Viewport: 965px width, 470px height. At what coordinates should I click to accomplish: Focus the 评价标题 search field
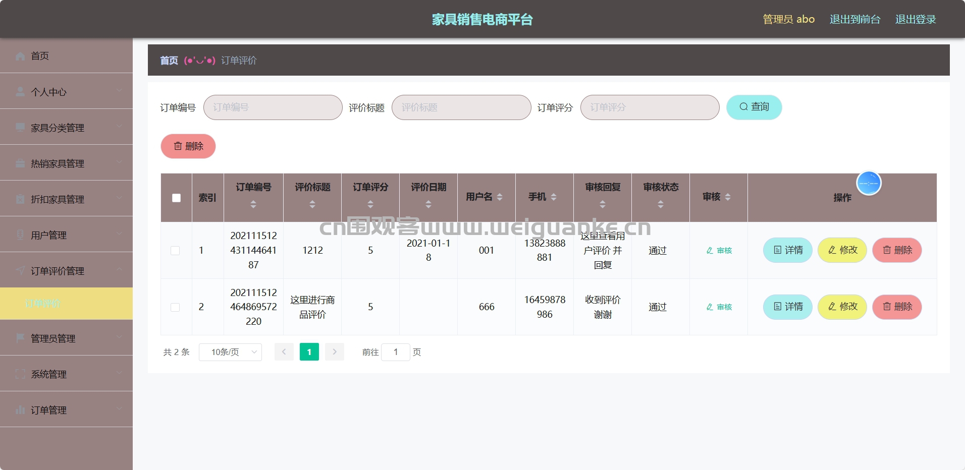(x=461, y=107)
